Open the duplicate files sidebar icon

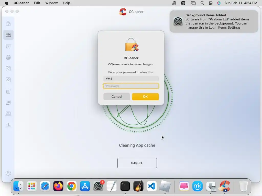[x=8, y=69]
